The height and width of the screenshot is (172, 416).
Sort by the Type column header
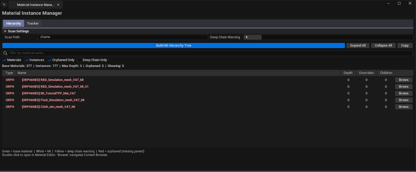[x=9, y=73]
